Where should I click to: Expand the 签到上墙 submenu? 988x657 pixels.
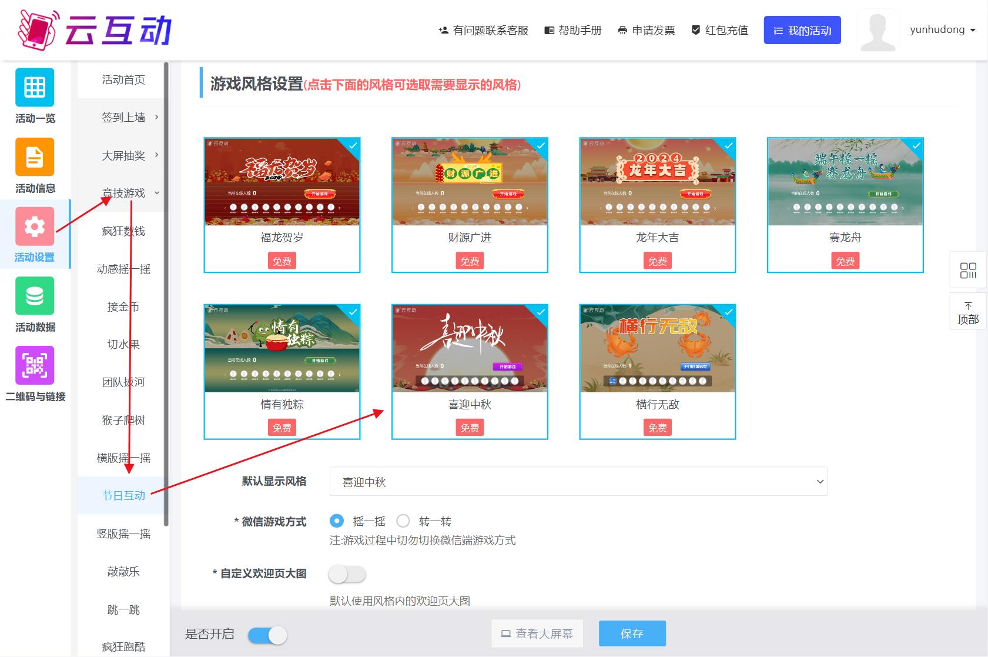point(123,117)
